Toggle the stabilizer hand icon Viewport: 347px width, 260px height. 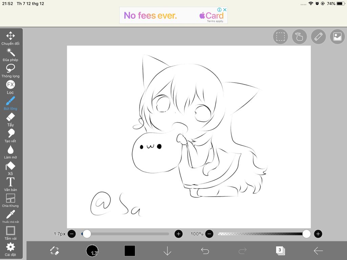300,37
